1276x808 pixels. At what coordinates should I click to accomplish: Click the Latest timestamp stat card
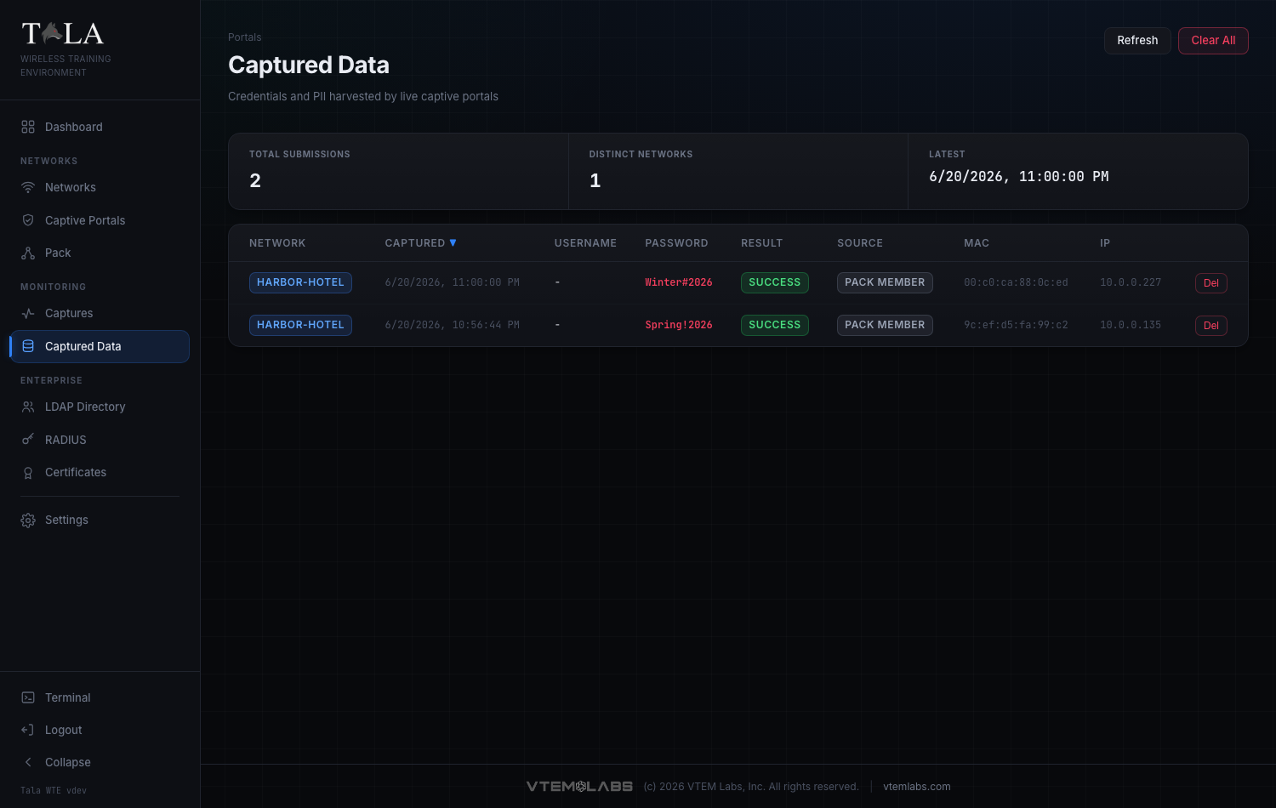pyautogui.click(x=1078, y=171)
